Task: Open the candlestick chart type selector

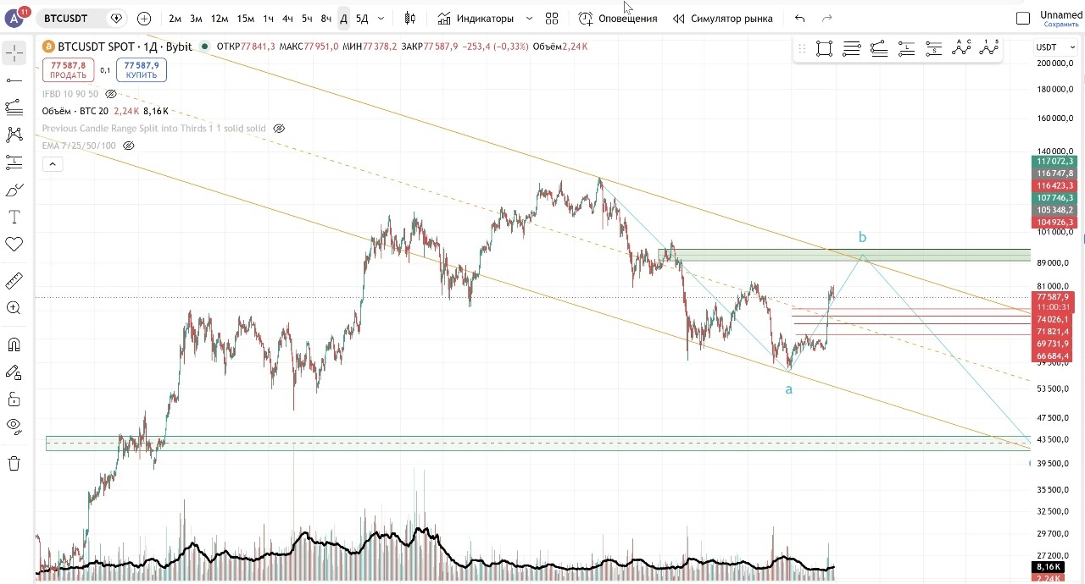Action: coord(410,18)
